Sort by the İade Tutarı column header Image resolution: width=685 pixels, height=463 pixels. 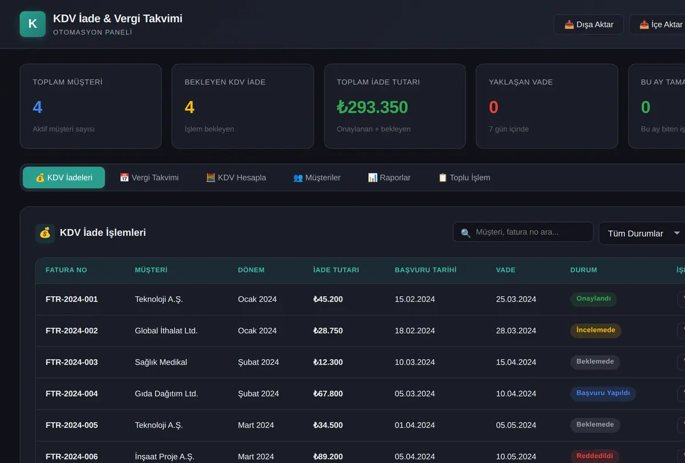pyautogui.click(x=336, y=270)
